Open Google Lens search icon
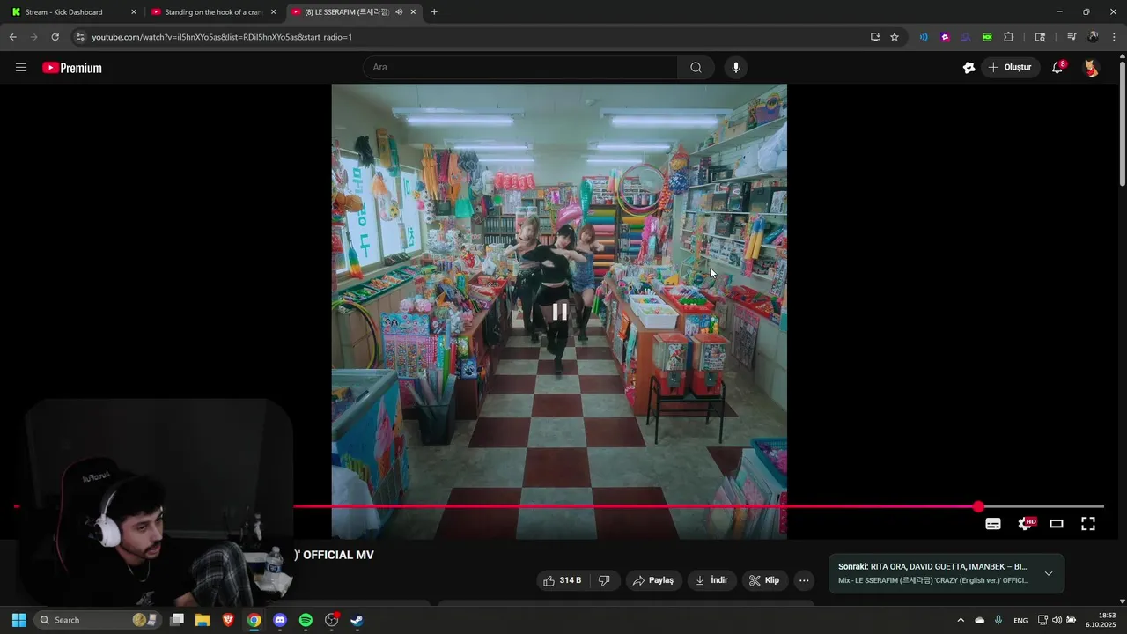The width and height of the screenshot is (1127, 634). click(1040, 37)
